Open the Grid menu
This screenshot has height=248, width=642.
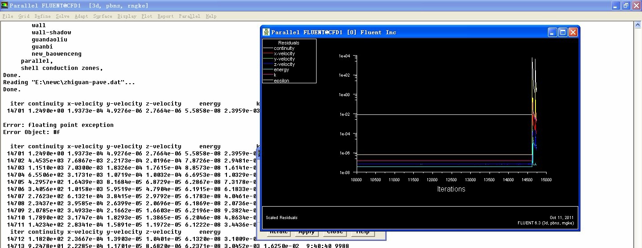pyautogui.click(x=24, y=16)
